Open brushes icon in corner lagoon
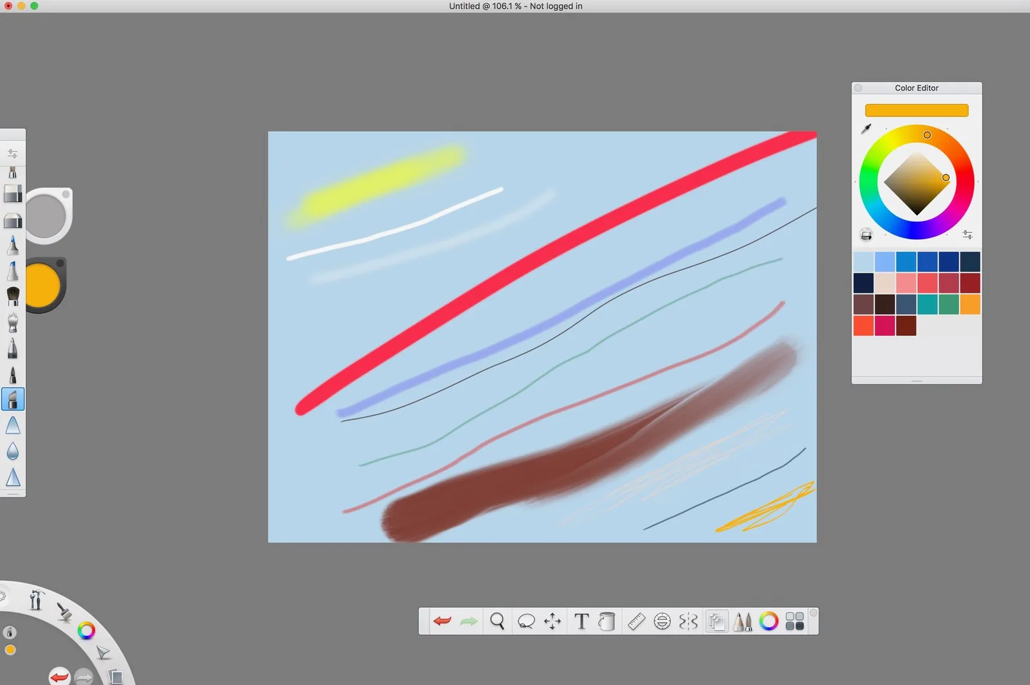 pyautogui.click(x=64, y=612)
